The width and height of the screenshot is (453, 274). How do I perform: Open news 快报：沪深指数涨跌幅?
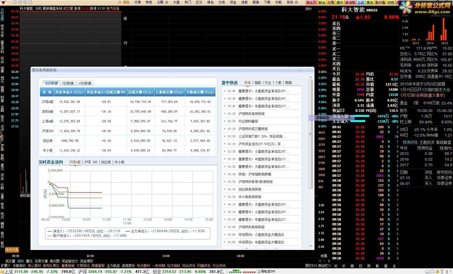[255, 174]
